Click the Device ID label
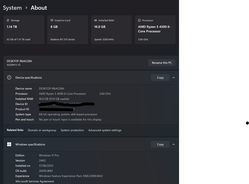This screenshot has width=249, height=184. click(x=21, y=104)
